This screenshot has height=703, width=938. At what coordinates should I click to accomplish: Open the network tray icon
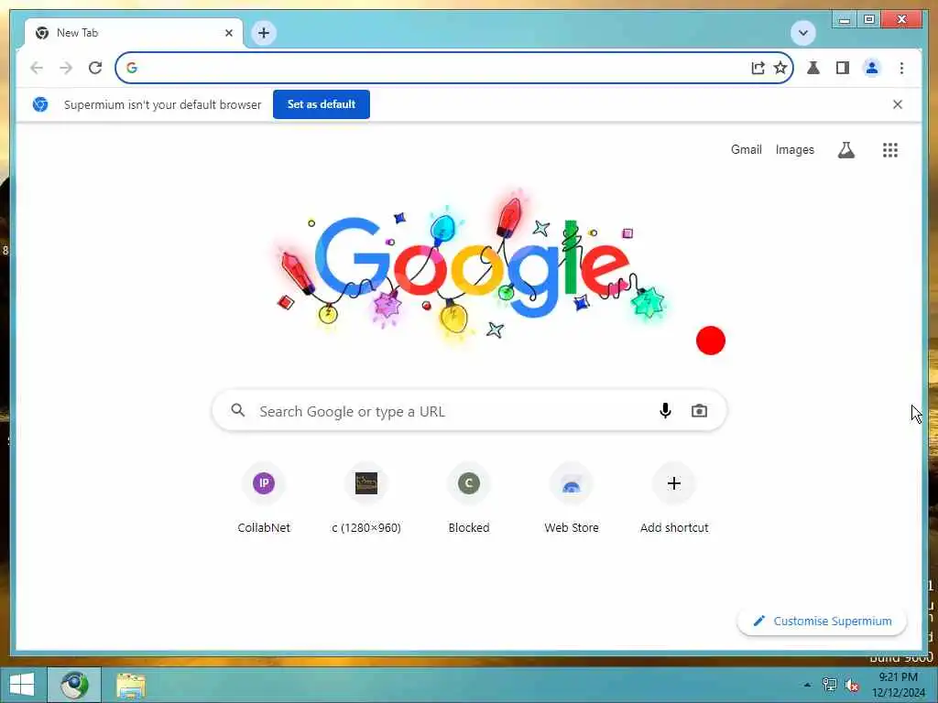(x=829, y=685)
